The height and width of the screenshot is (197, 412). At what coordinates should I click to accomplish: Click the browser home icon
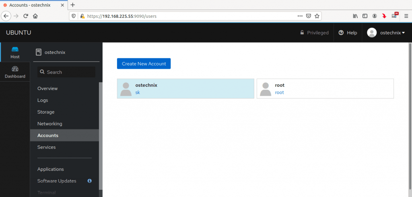[35, 16]
